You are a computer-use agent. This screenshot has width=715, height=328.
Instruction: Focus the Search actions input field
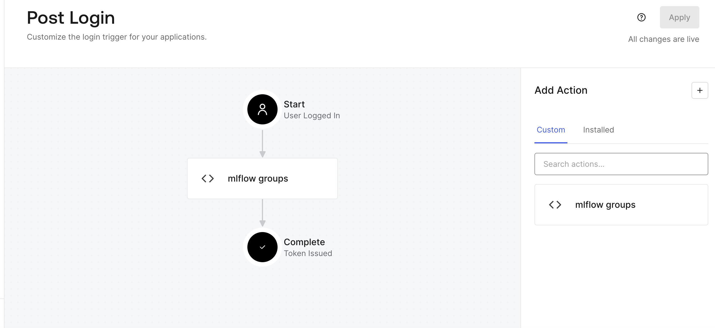click(x=621, y=164)
